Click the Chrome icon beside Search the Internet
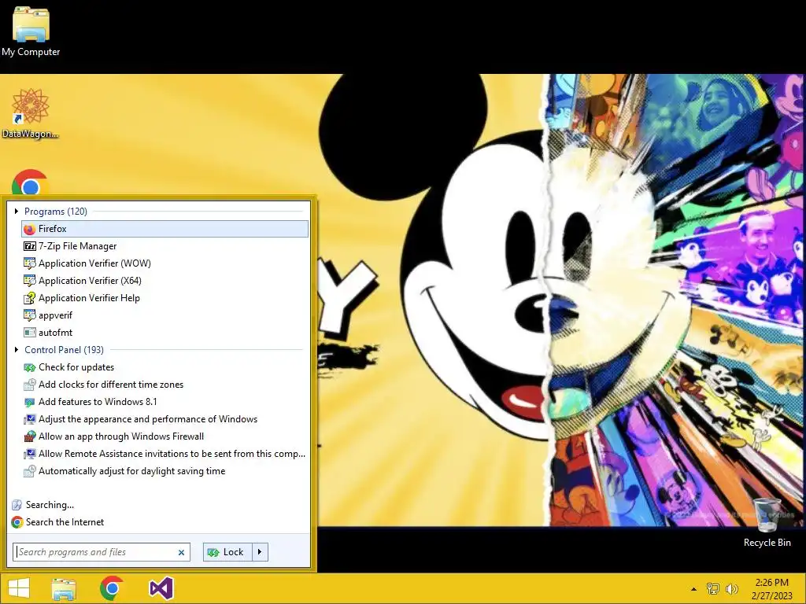 click(17, 522)
